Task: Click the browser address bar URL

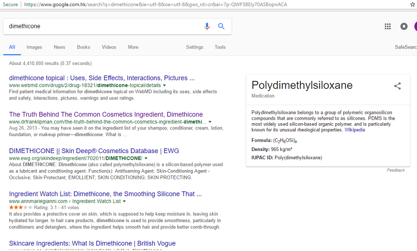Action: tap(155, 5)
